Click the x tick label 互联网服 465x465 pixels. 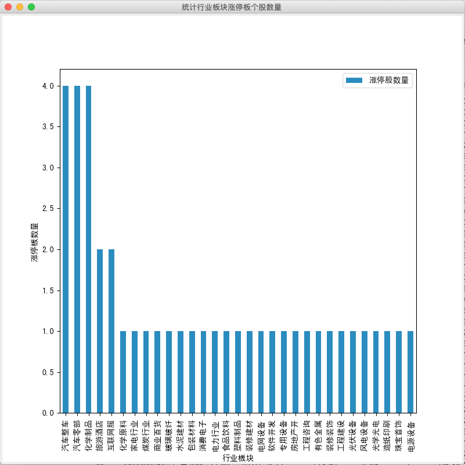(111, 435)
